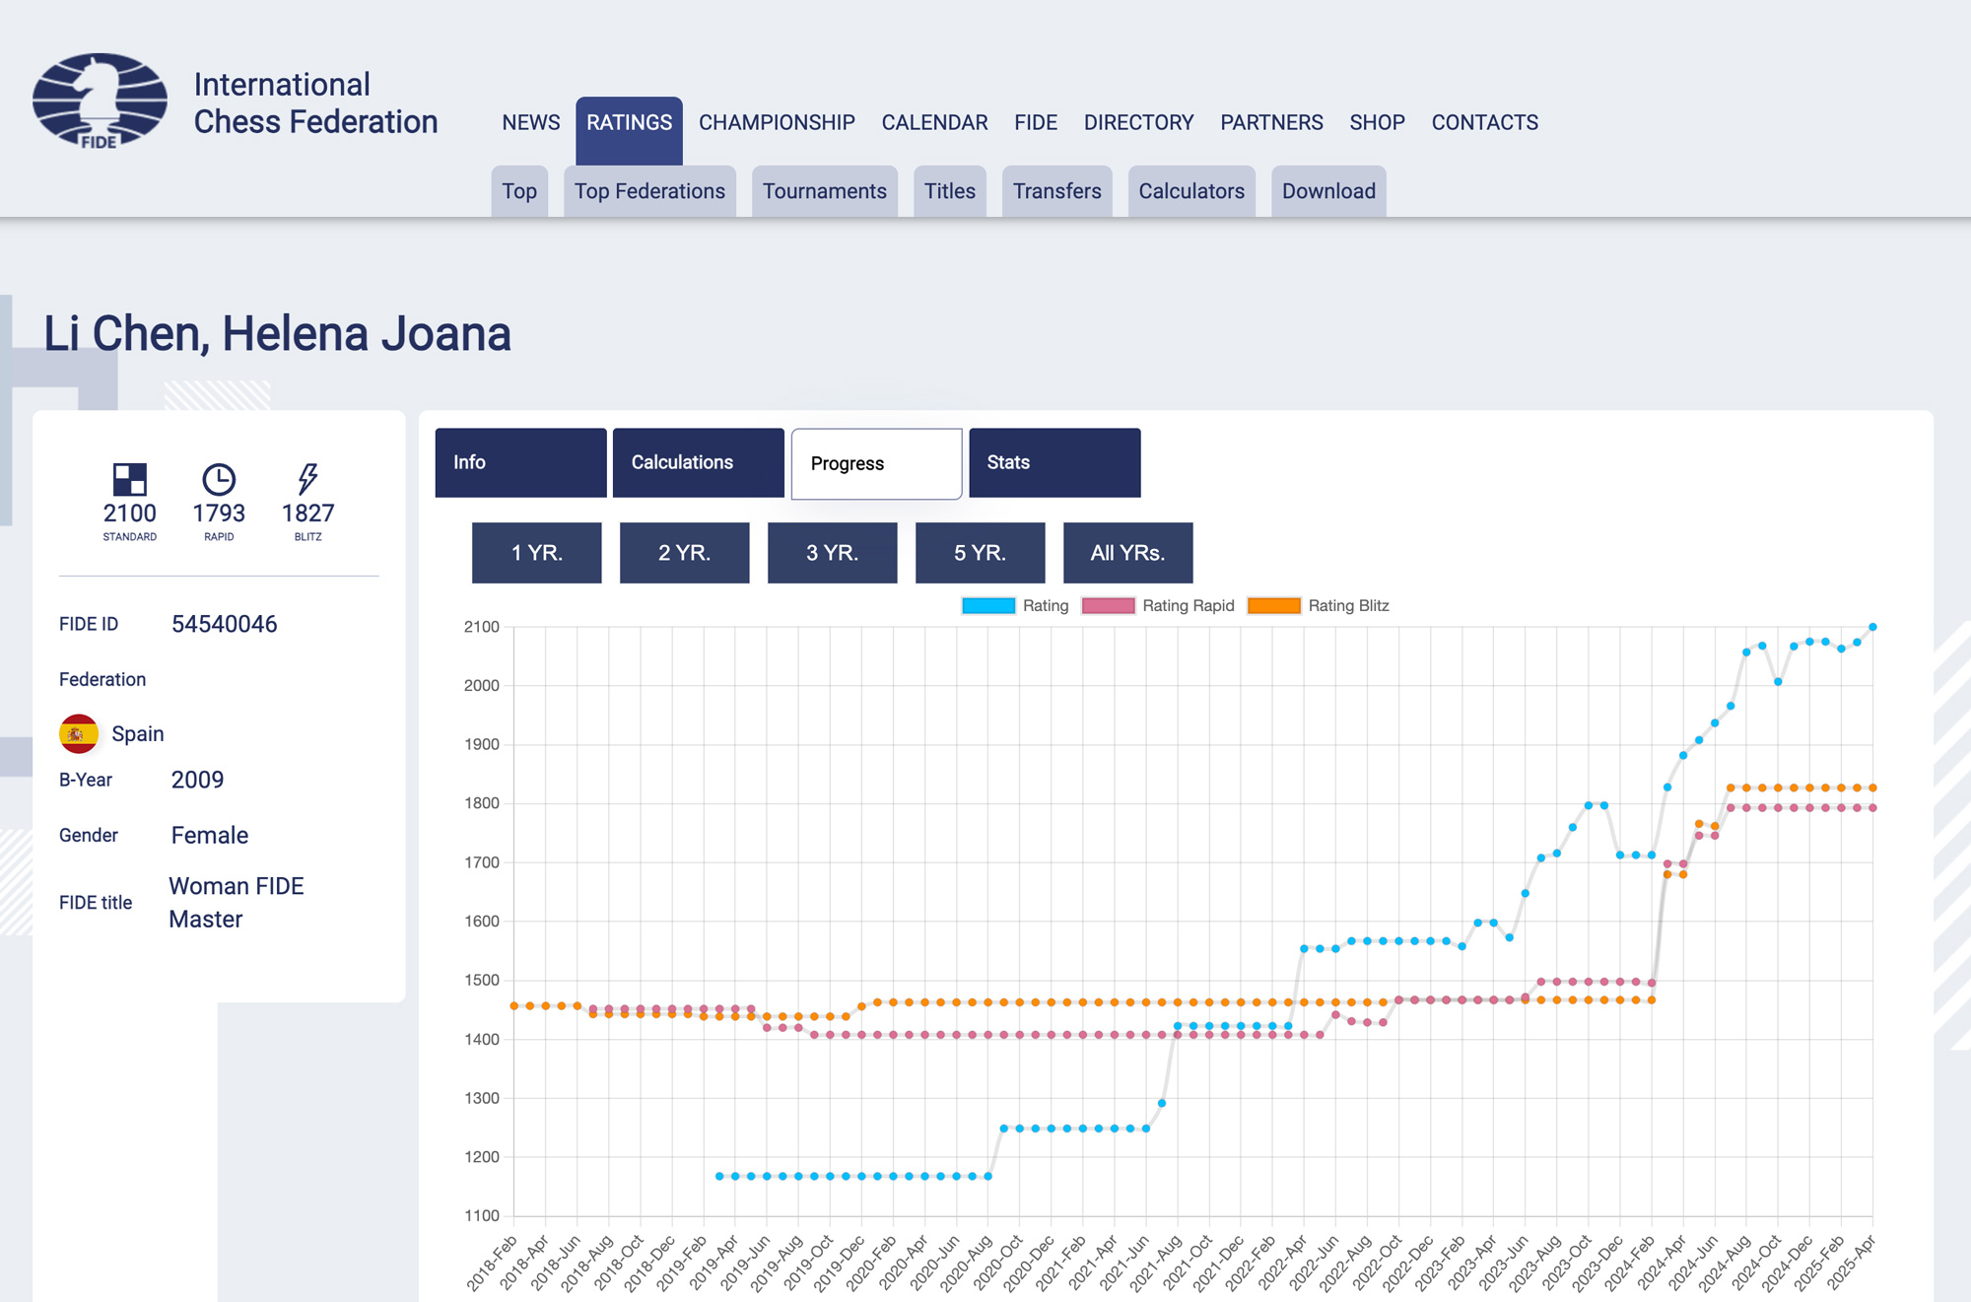
Task: Open the Info tab
Action: (520, 462)
